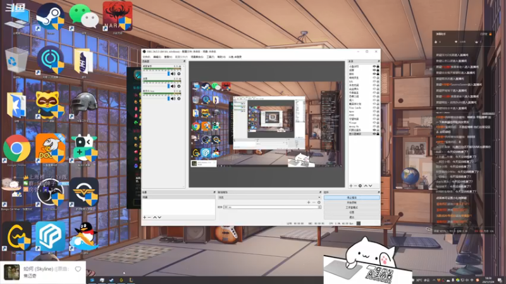Undock the sources panel

click(378, 61)
